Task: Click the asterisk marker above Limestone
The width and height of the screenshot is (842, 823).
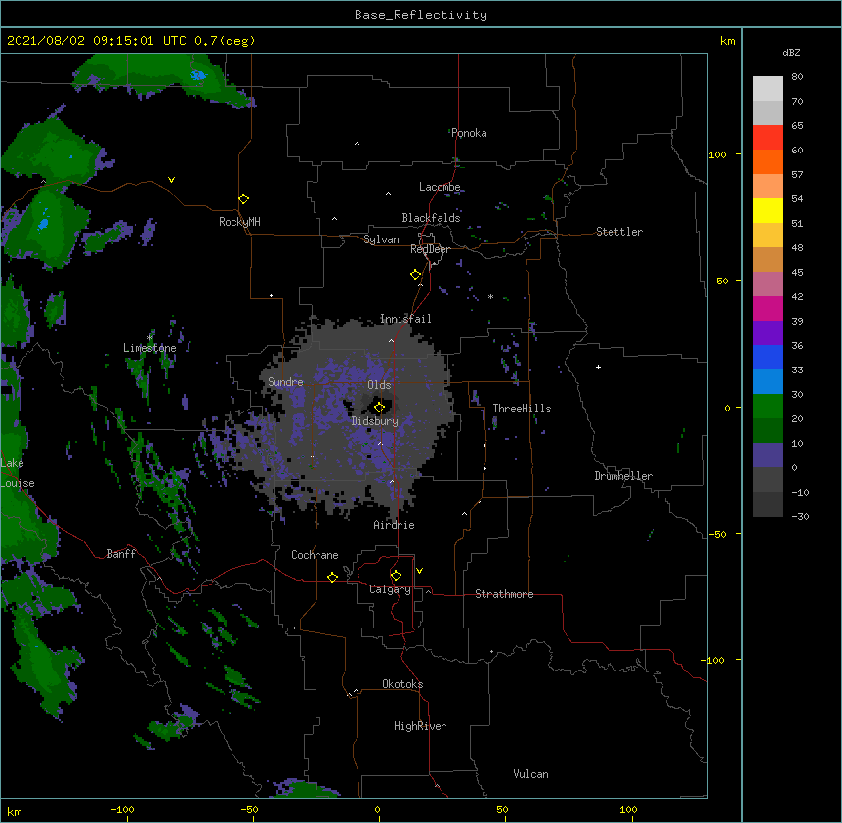Action: pyautogui.click(x=149, y=338)
